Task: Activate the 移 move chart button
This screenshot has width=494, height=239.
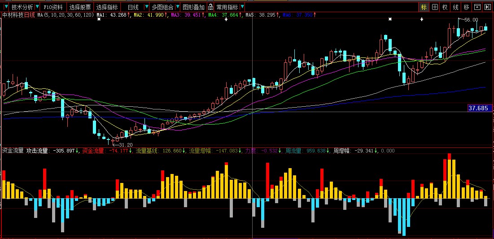Action: click(x=466, y=7)
